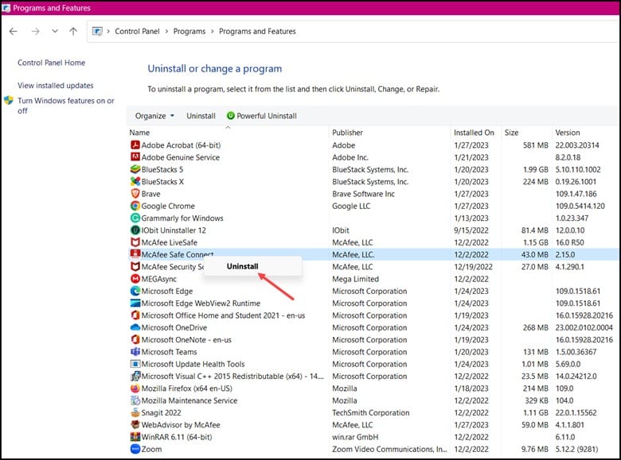
Task: Click the 9/15/2022 install date cell
Action: coord(471,230)
